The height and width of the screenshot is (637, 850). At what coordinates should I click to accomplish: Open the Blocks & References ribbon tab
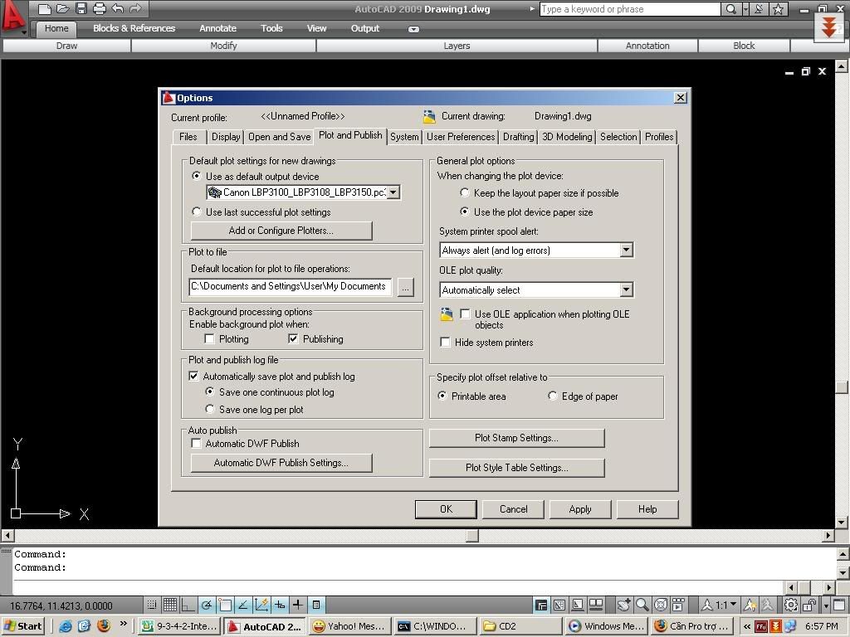tap(134, 28)
